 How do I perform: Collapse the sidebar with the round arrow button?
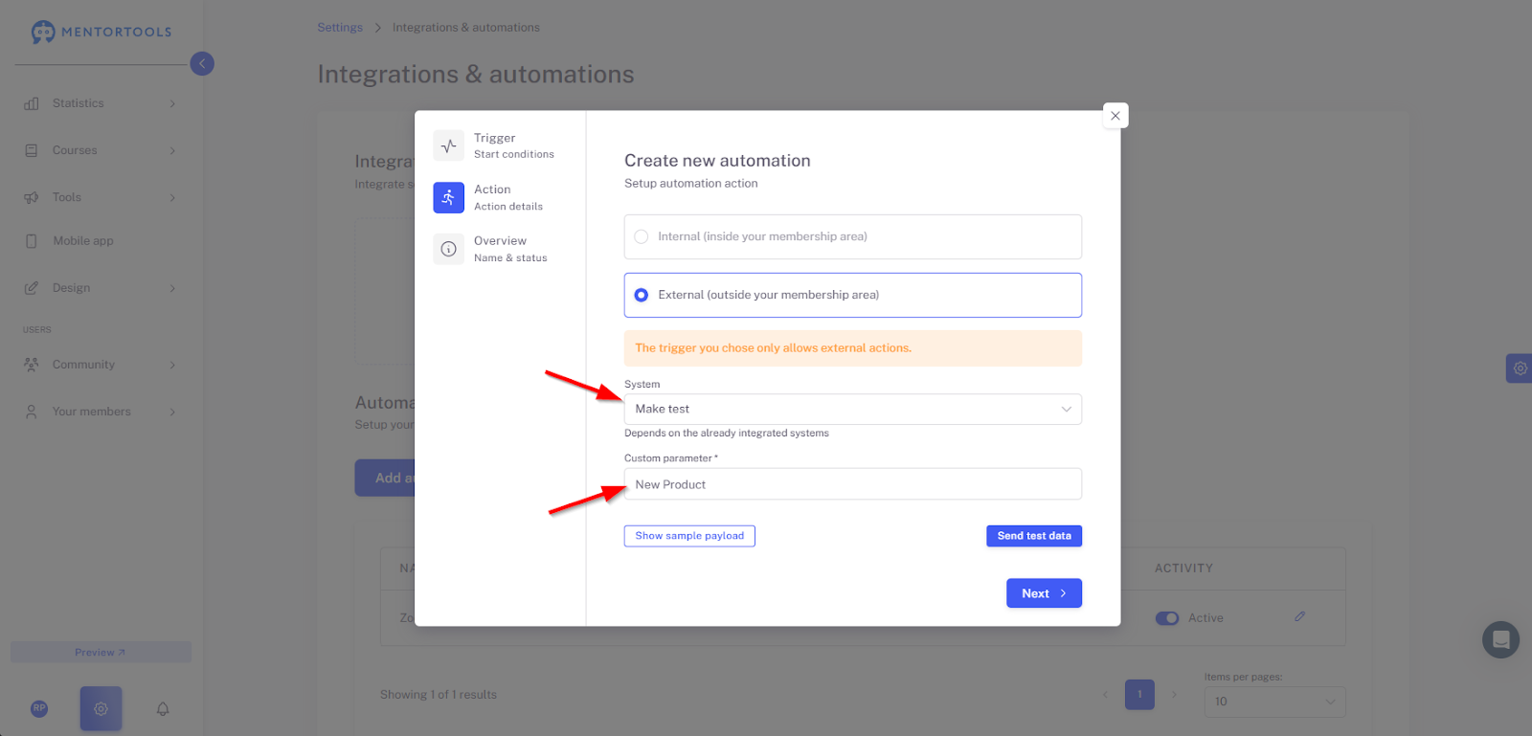pyautogui.click(x=202, y=63)
